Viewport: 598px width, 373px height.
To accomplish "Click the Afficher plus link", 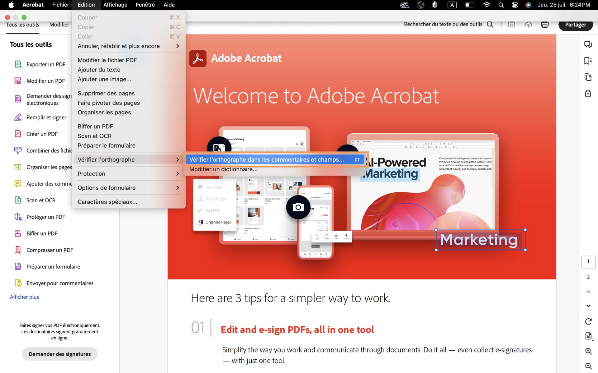I will (x=24, y=297).
